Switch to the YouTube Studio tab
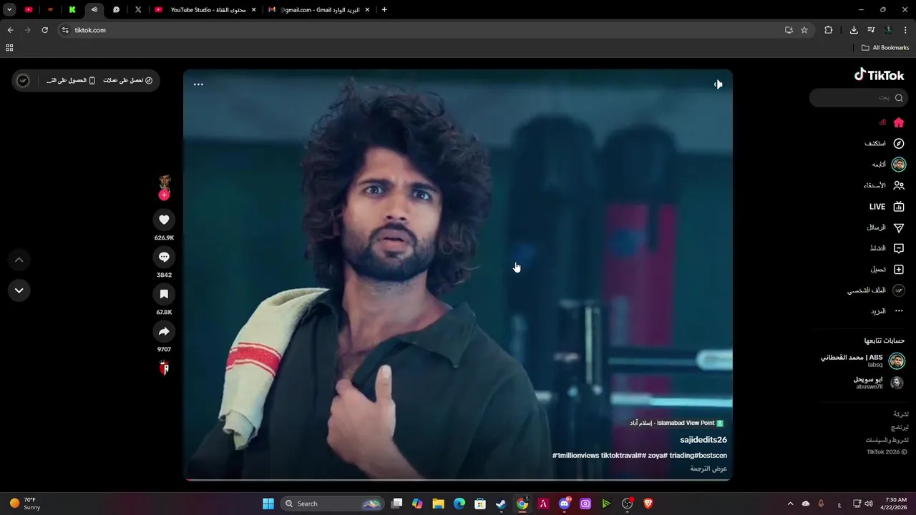 point(206,10)
